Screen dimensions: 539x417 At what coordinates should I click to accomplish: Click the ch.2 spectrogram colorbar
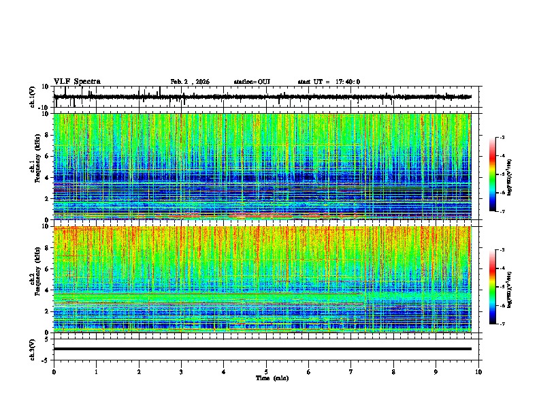pyautogui.click(x=493, y=287)
